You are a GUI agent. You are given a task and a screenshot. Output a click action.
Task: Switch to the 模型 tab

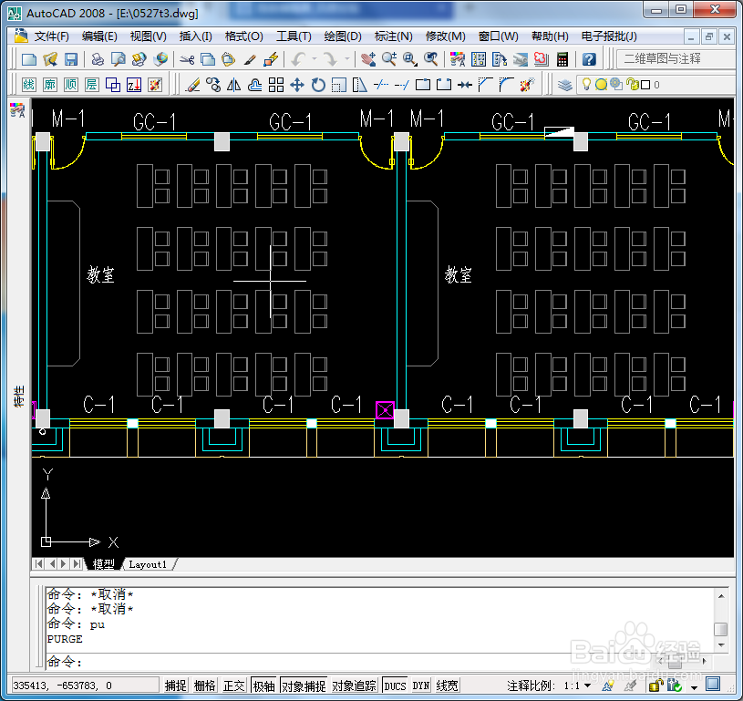(103, 564)
